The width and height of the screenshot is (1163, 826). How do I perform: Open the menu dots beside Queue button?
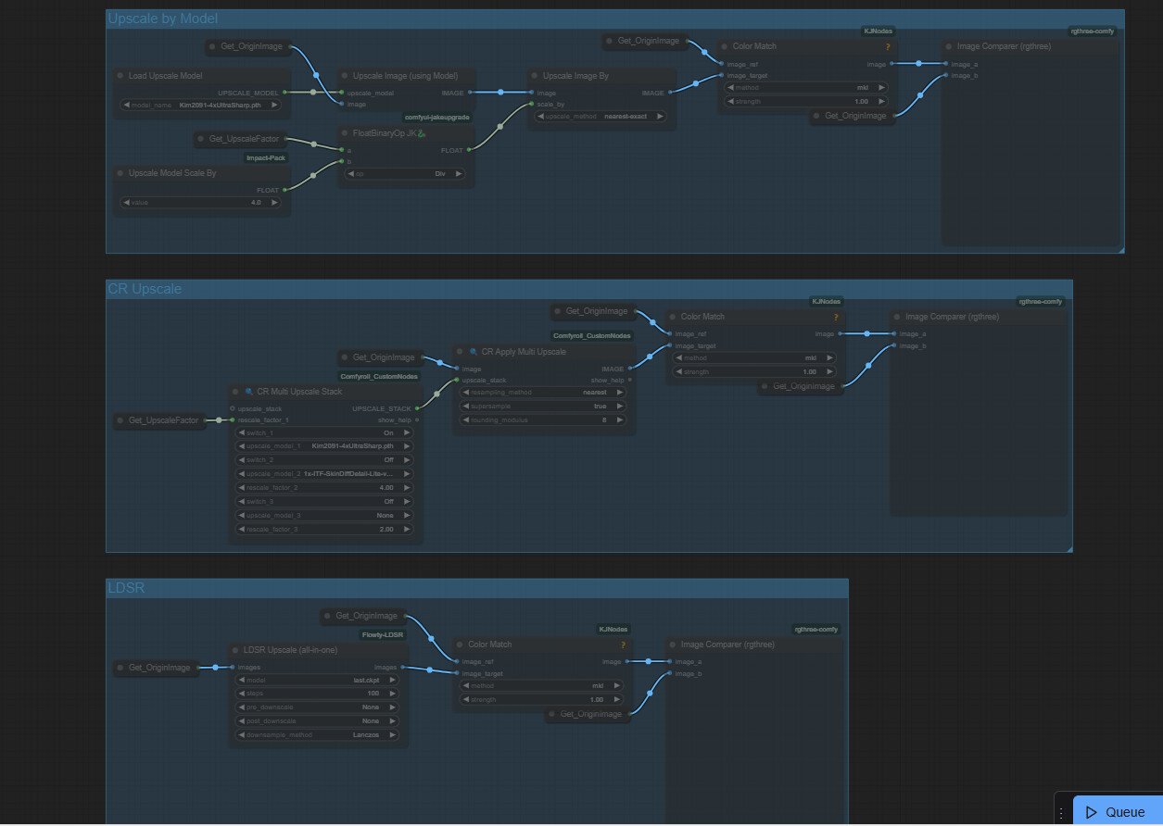[1062, 812]
